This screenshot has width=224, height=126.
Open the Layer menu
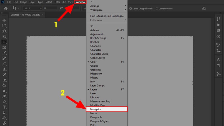[x=32, y=2]
